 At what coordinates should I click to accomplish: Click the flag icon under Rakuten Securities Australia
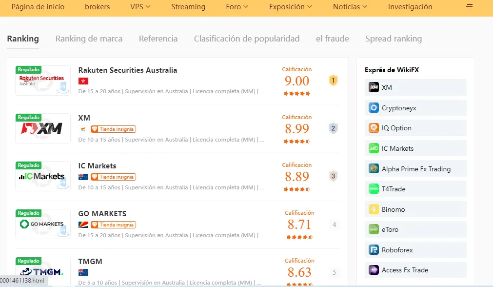coord(83,81)
